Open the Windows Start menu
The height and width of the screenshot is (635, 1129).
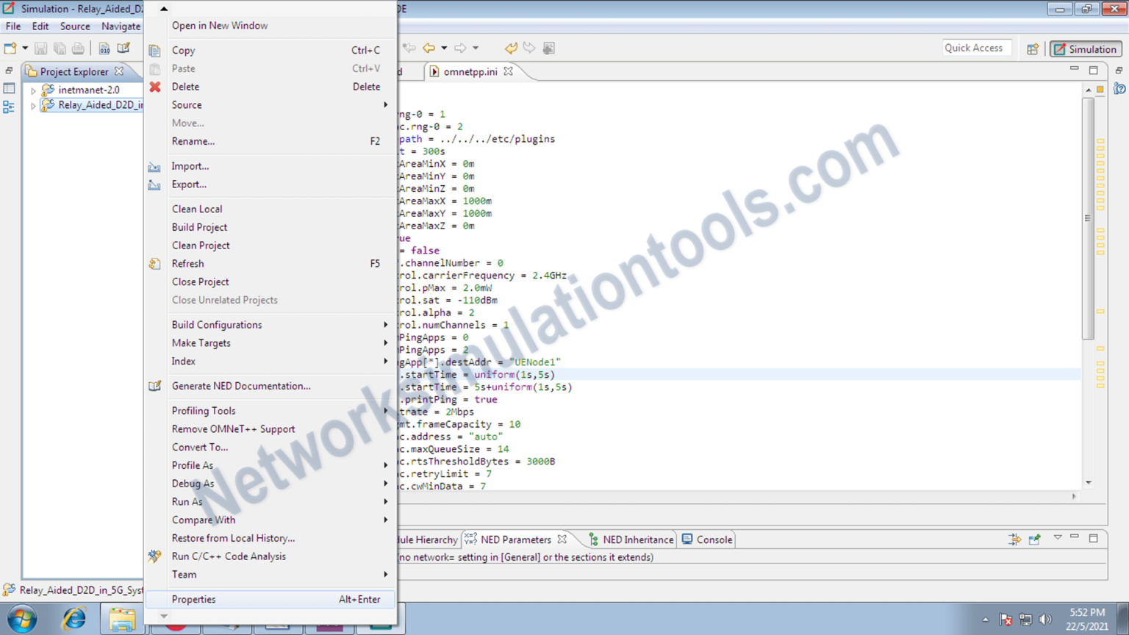pos(21,618)
